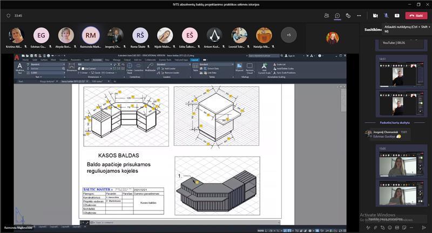
Task: Click the chat emoji icon
Action: (389, 228)
